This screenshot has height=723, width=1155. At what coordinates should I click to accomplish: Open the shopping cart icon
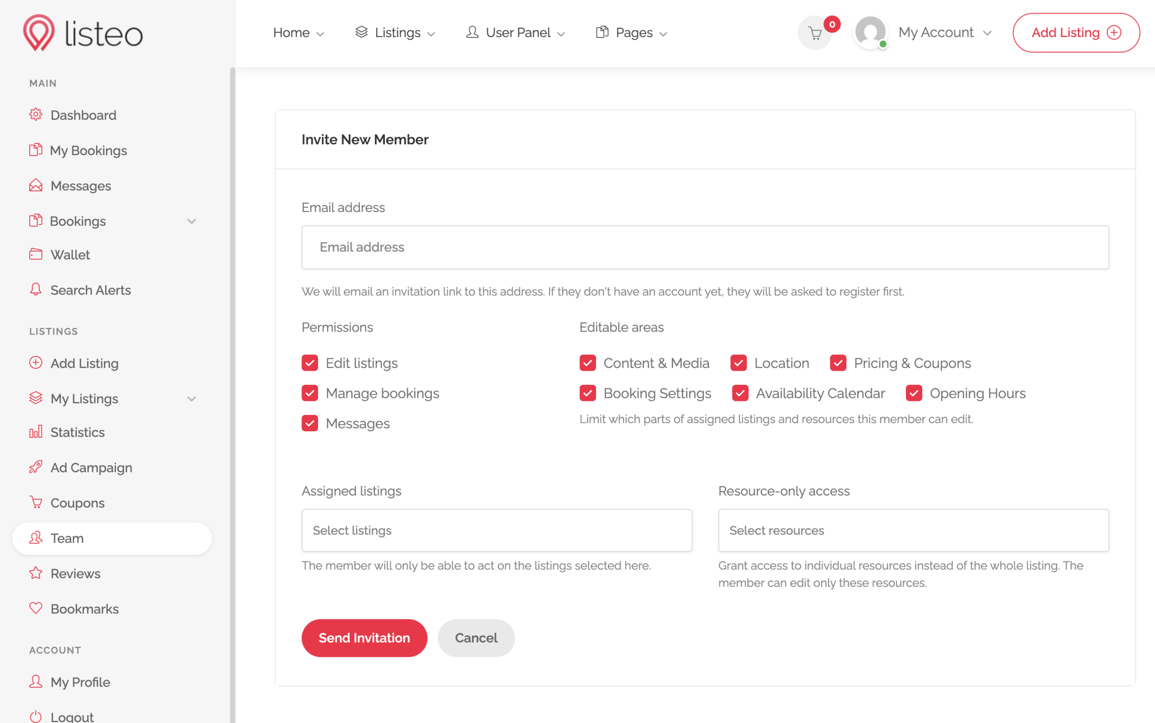[815, 33]
